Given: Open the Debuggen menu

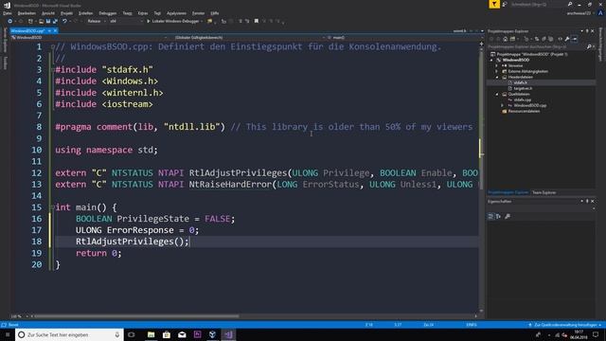Looking at the screenshot, I should tap(107, 13).
